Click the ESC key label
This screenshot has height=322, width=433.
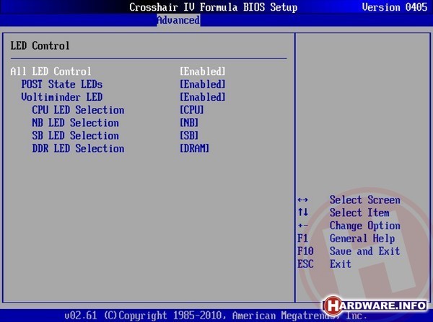click(305, 264)
